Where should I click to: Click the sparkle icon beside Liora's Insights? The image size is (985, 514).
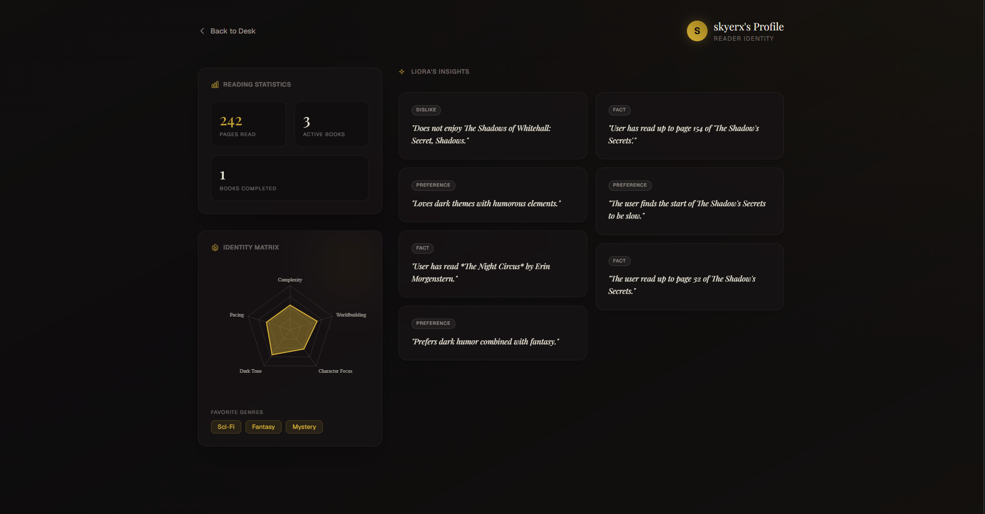click(402, 72)
